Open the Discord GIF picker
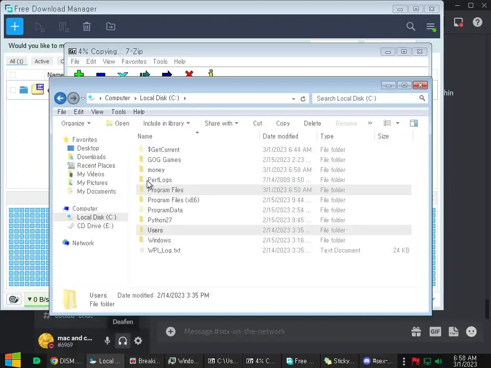Screen dimensions: 491x368 coord(435,332)
